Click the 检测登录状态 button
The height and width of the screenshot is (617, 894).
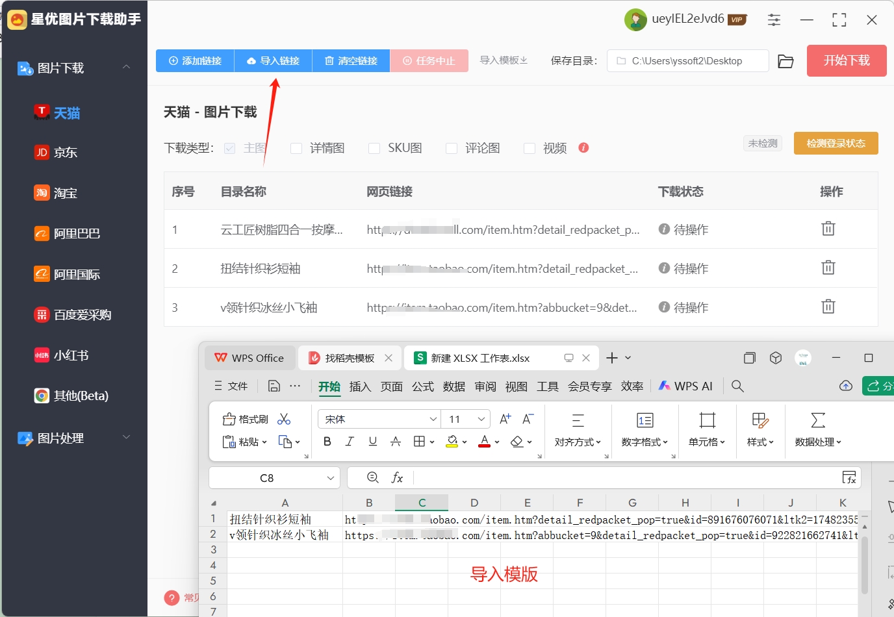point(836,143)
